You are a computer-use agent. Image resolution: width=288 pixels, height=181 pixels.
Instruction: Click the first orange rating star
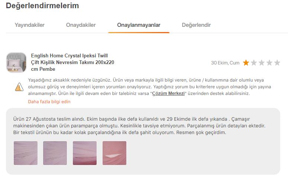[x=246, y=63]
